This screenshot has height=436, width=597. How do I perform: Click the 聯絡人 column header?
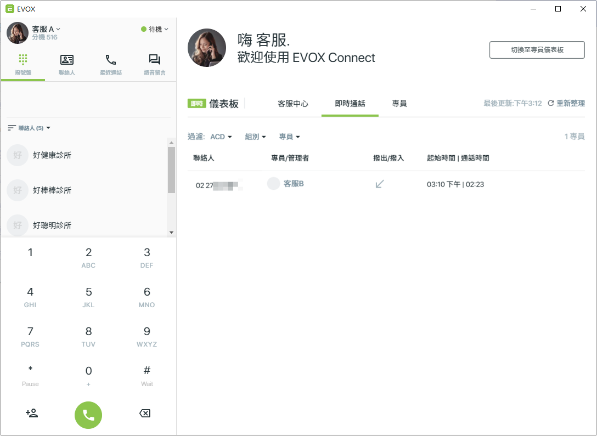coord(204,158)
